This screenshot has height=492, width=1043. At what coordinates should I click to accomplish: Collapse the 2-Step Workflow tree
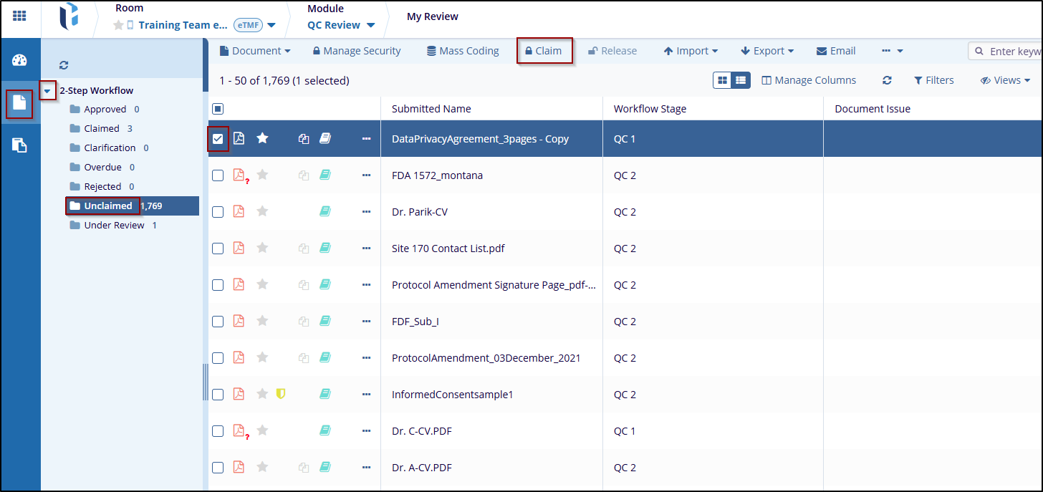(x=47, y=91)
